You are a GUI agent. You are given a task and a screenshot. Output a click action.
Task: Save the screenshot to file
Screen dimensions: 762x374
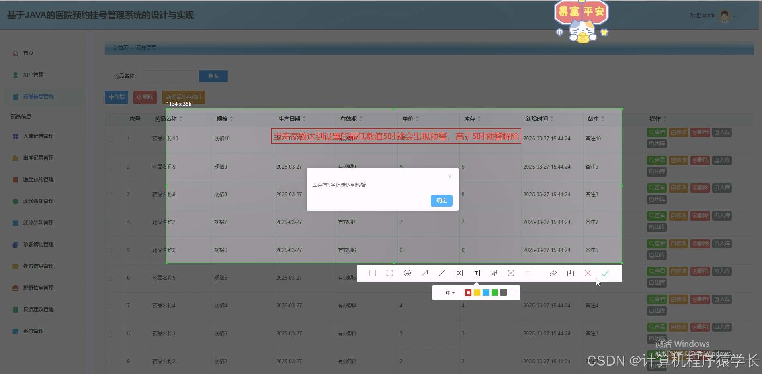(x=570, y=273)
